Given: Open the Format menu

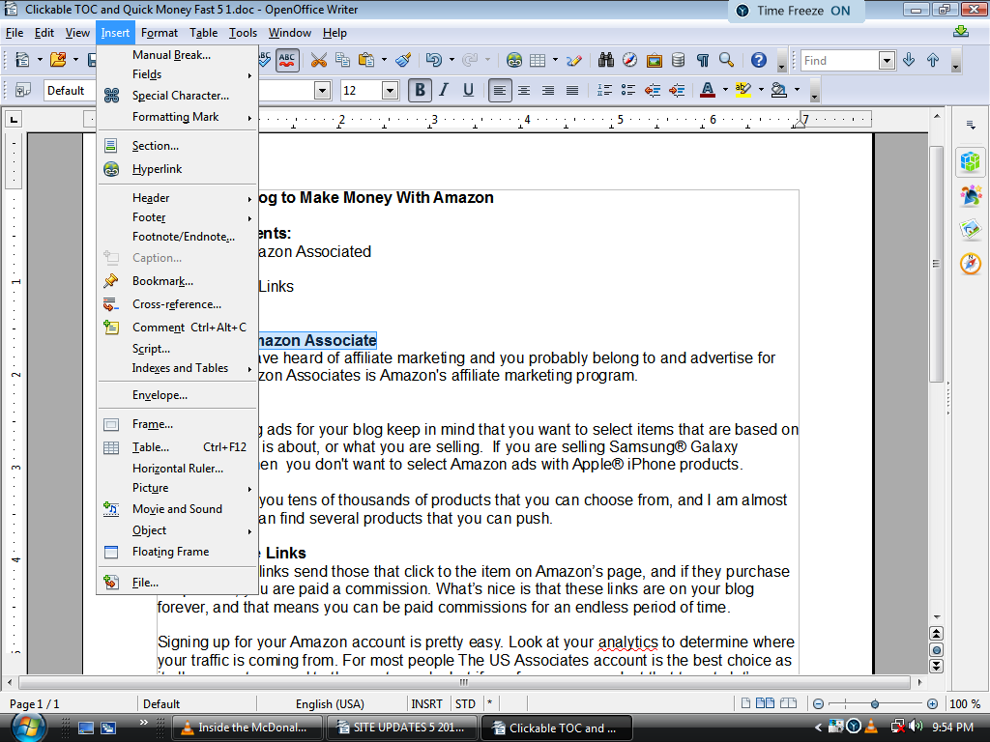Looking at the screenshot, I should click(160, 33).
